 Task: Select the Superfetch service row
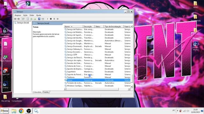coord(97,72)
